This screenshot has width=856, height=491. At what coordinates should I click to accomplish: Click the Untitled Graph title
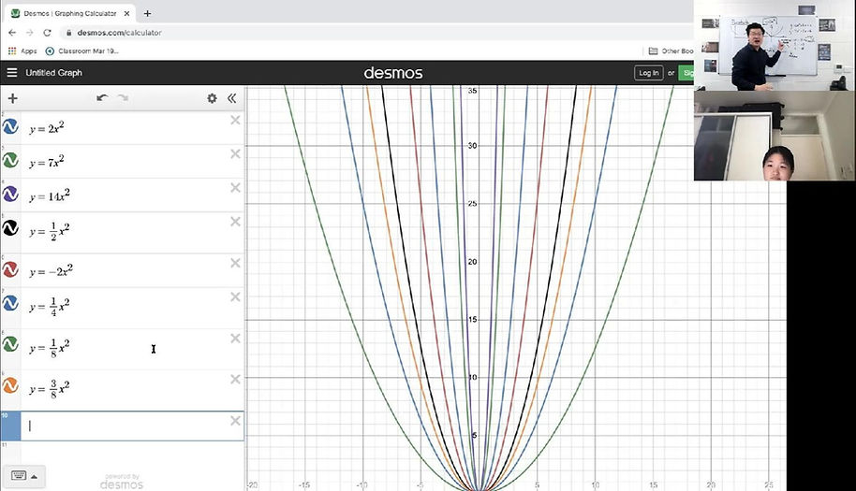53,72
